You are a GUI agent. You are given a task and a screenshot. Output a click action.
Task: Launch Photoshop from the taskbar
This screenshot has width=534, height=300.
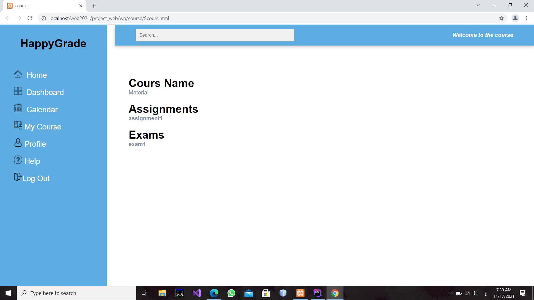pyautogui.click(x=317, y=293)
